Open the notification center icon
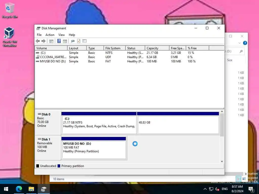 coord(251,189)
